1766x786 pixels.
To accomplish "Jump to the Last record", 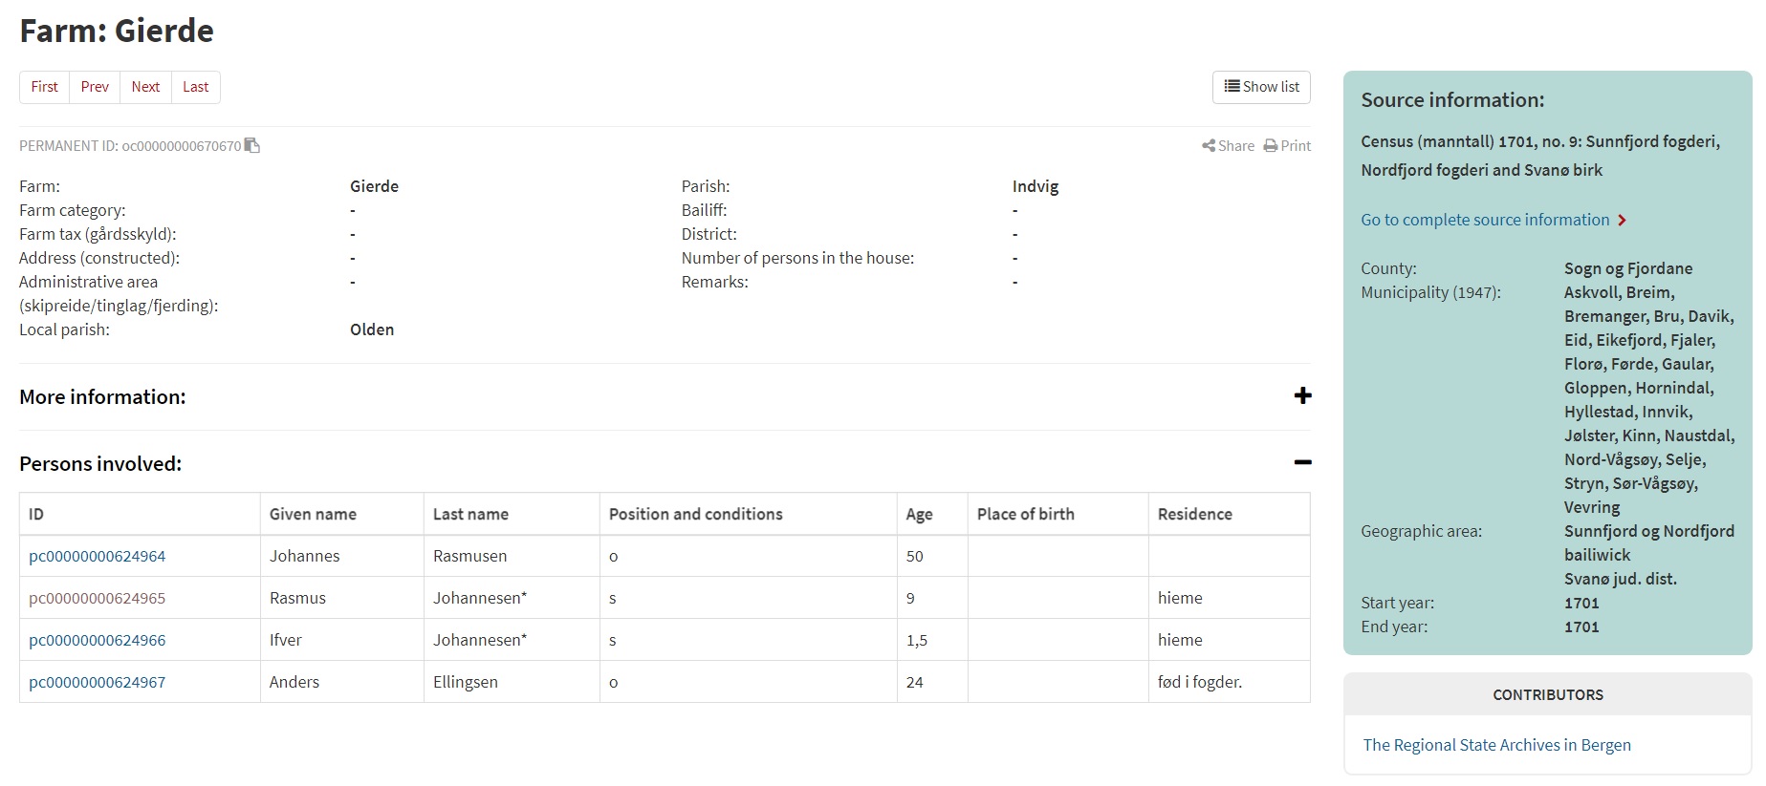I will (x=195, y=87).
